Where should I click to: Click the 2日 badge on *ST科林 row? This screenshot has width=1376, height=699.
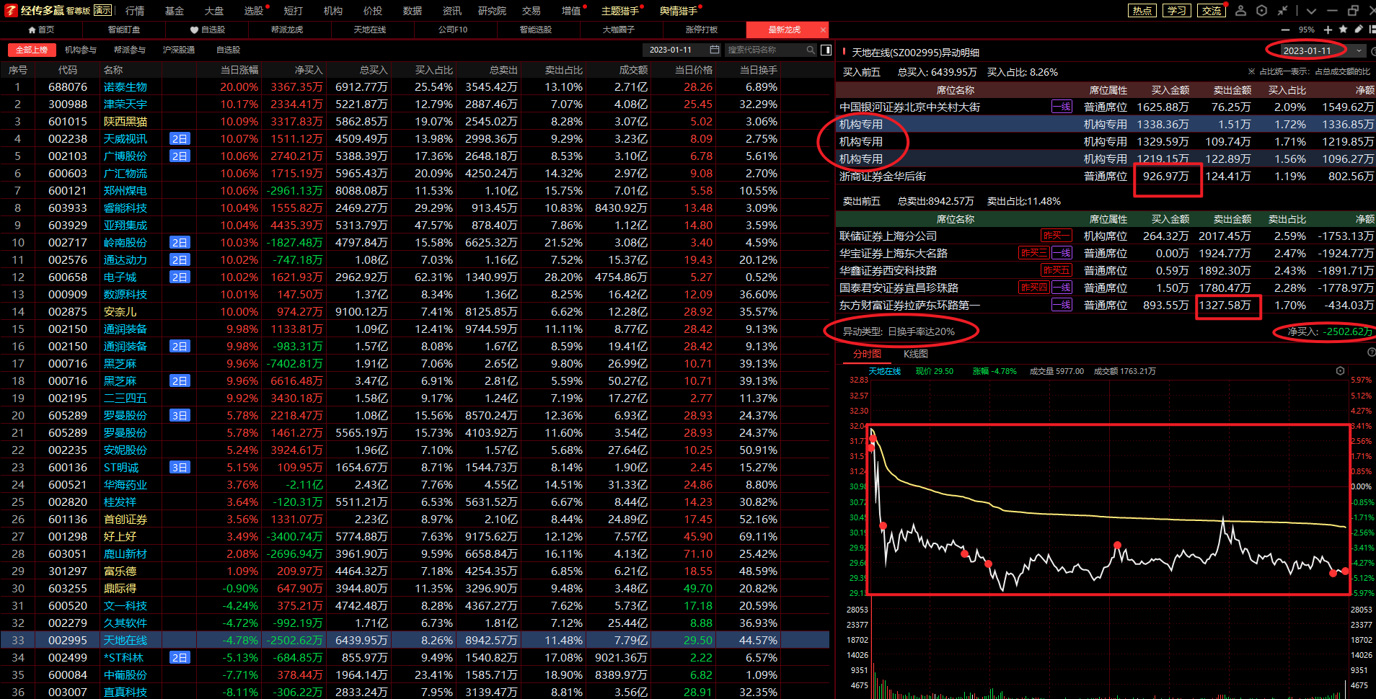tap(180, 657)
